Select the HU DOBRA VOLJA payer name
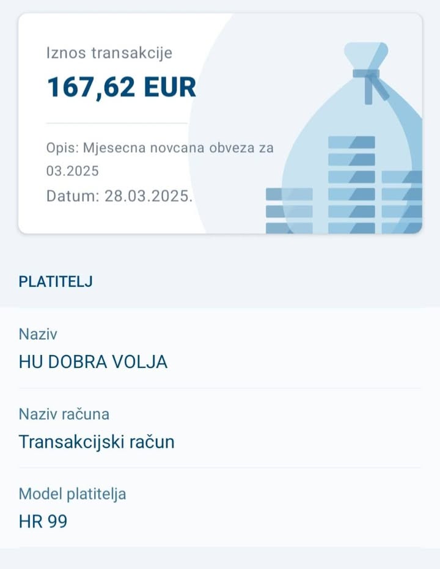 pos(93,362)
